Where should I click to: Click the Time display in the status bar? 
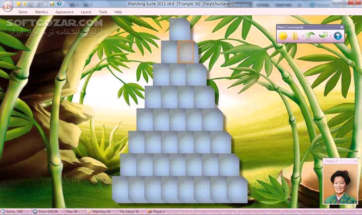click(x=48, y=212)
